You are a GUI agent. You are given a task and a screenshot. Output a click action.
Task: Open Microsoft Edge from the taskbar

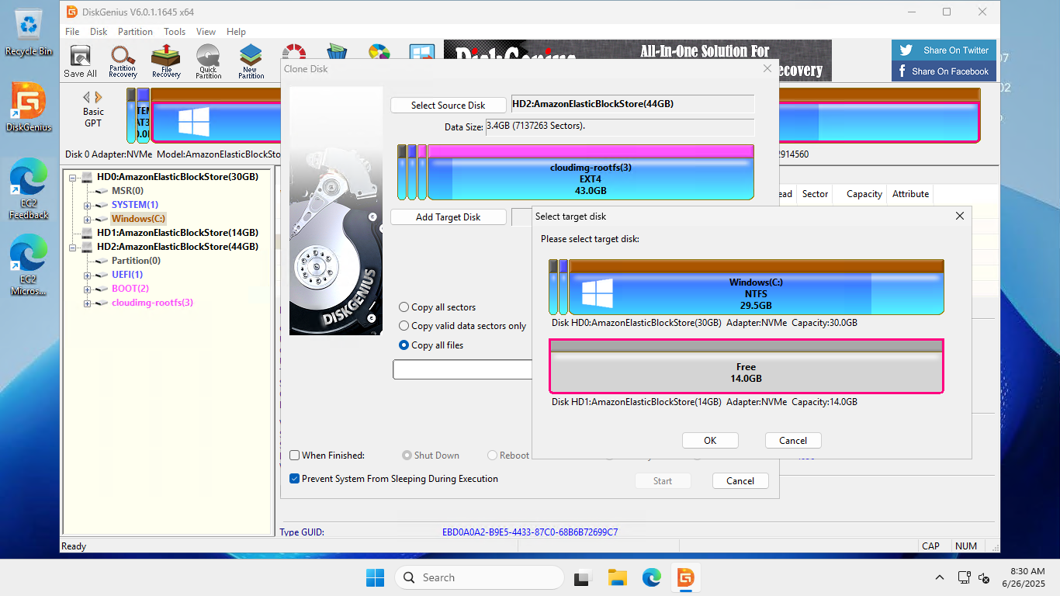point(651,577)
